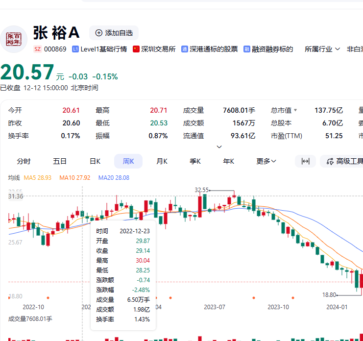Click the chart width fit icon button
Viewport: 363px width, 341px height.
point(305,161)
